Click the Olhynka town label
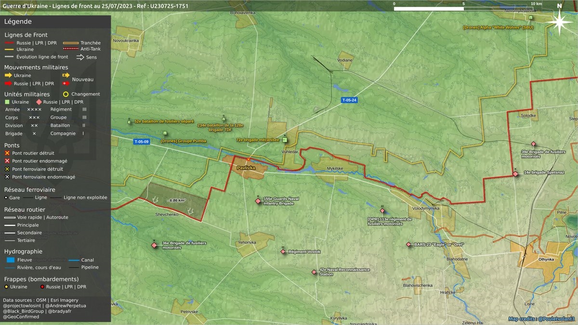The width and height of the screenshot is (578, 325). (x=546, y=260)
